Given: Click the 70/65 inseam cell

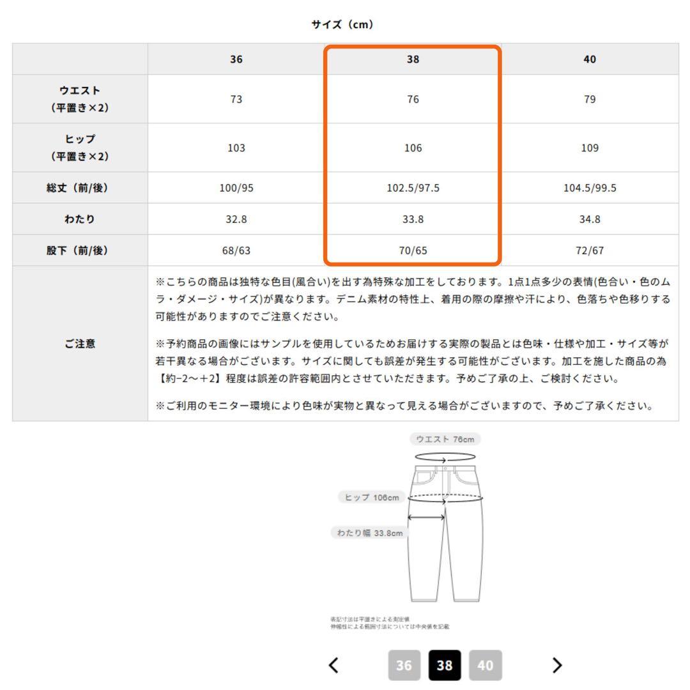Looking at the screenshot, I should (413, 250).
